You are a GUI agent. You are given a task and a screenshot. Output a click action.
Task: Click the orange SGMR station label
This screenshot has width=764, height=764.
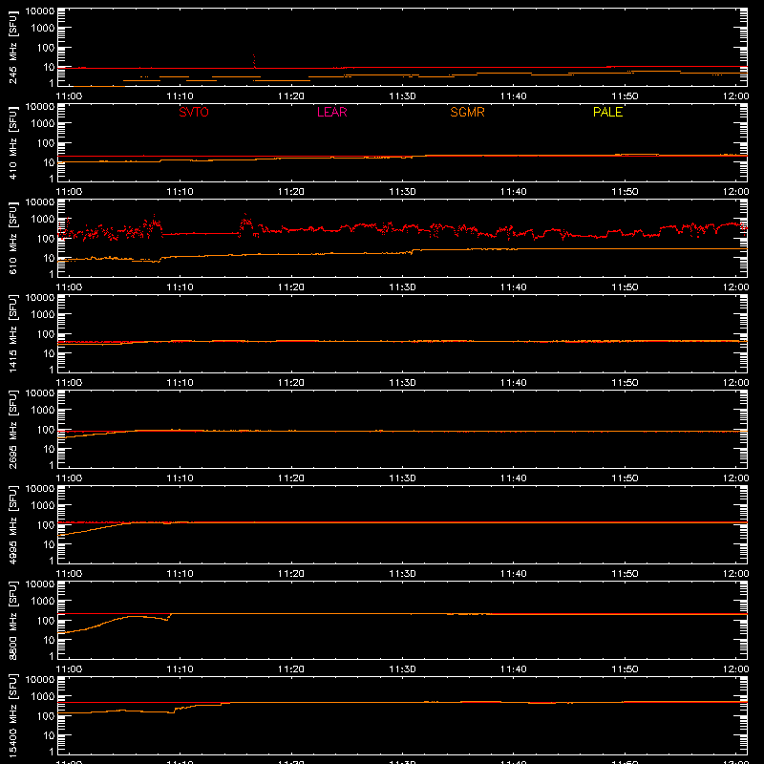pos(467,112)
